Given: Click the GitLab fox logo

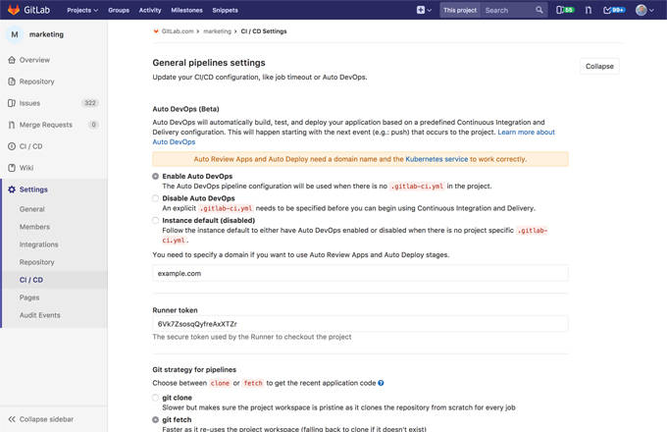Looking at the screenshot, I should coord(16,10).
